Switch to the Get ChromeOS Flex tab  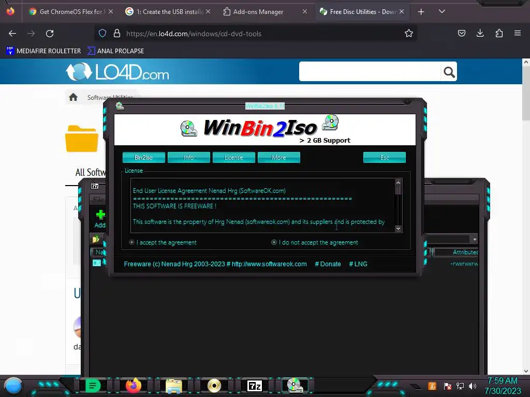click(67, 11)
